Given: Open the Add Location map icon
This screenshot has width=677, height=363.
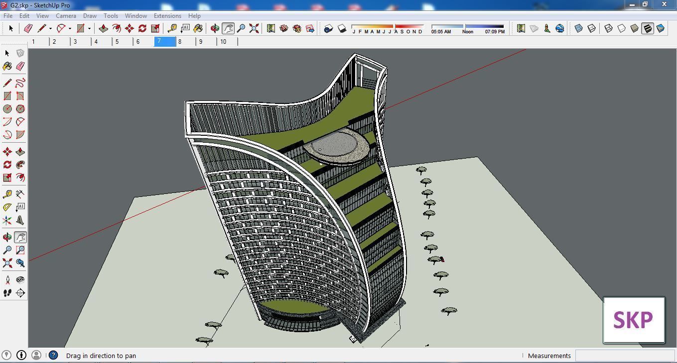Looking at the screenshot, I should click(271, 28).
